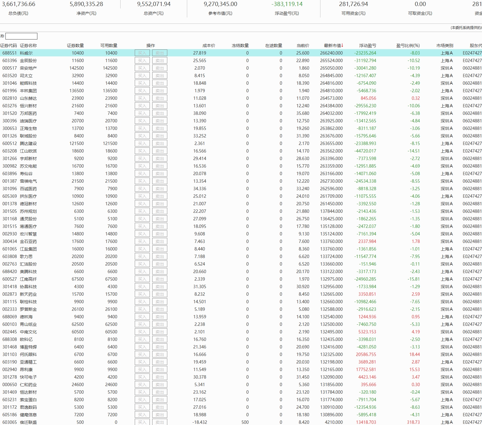Screen dimensions: 482x425
Task: Click the 可用数量 column header
Action: coord(109,46)
